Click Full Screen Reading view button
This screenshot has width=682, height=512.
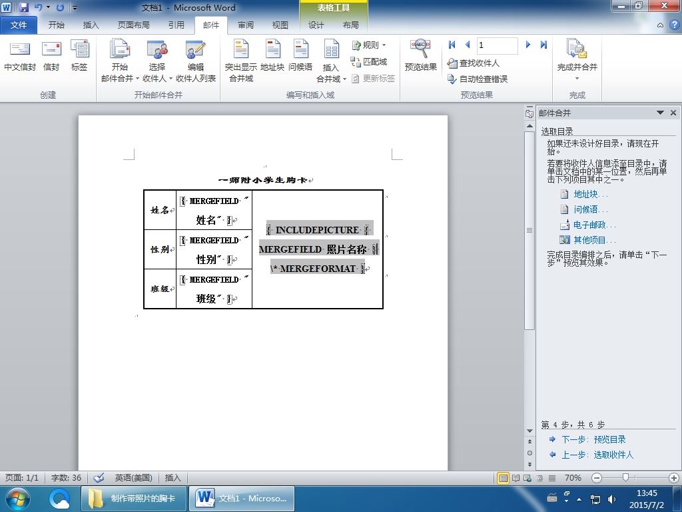coord(516,478)
